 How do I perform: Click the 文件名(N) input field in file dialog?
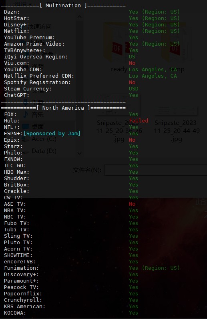point(156,170)
